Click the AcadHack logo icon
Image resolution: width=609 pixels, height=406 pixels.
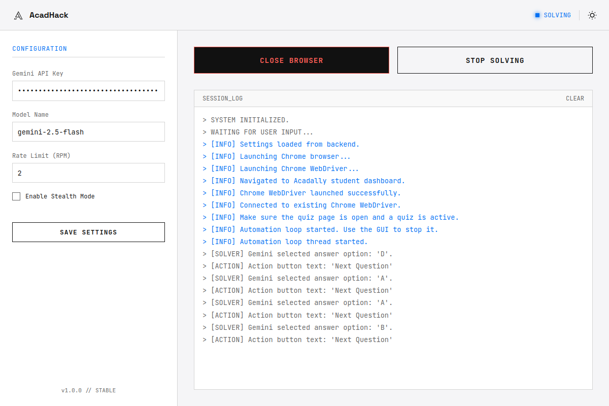point(18,15)
